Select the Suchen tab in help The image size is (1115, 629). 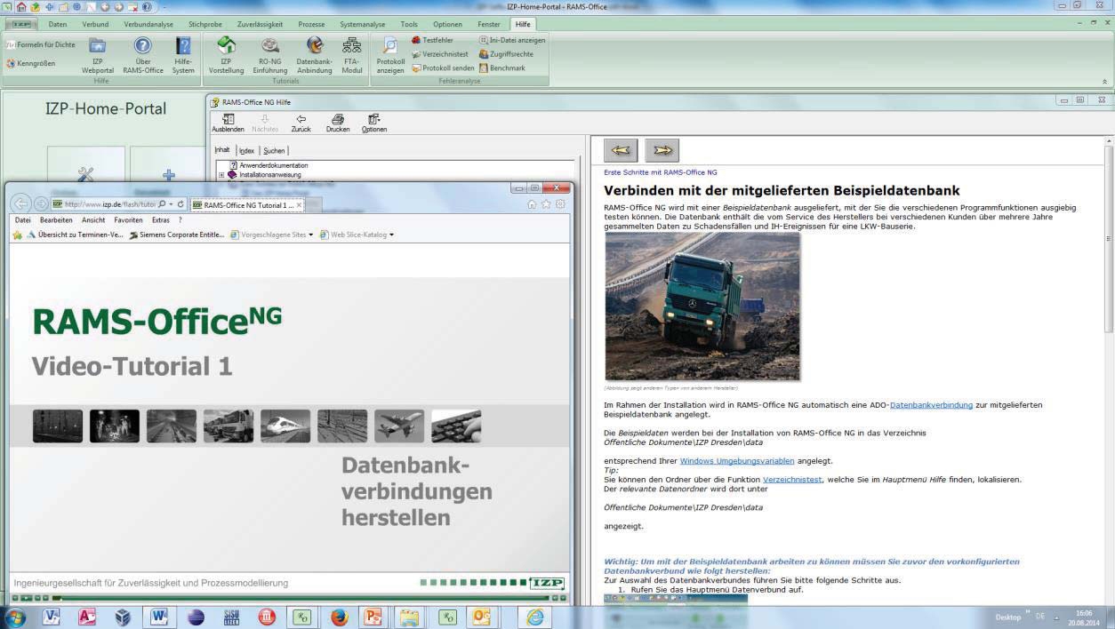point(274,151)
